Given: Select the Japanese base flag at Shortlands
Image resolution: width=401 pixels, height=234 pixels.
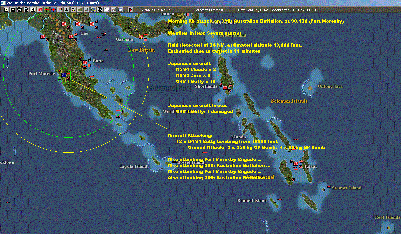Looking at the screenshot, I should click(x=225, y=87).
